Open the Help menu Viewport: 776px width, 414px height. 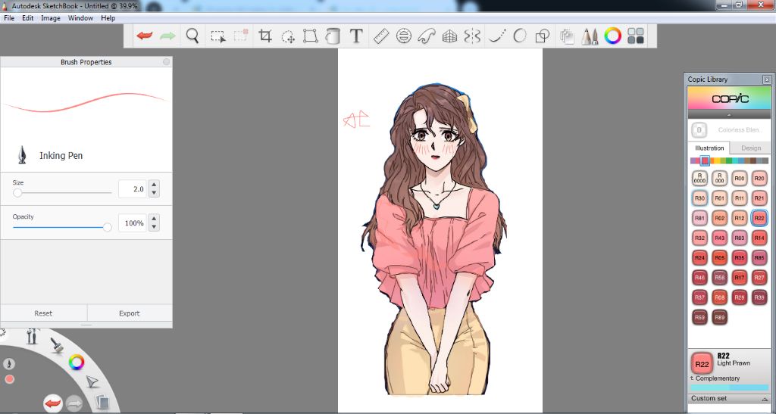pos(108,17)
